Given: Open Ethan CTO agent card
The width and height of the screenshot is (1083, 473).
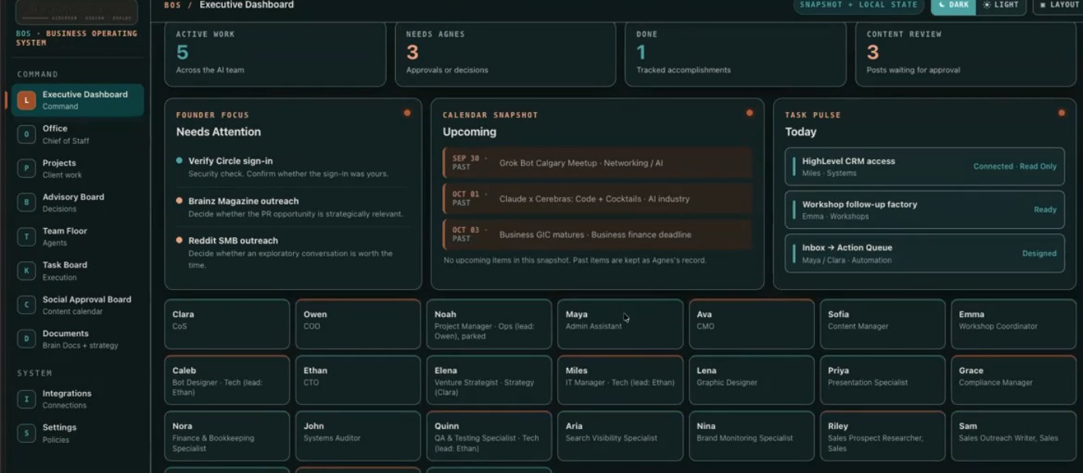Looking at the screenshot, I should pos(358,379).
